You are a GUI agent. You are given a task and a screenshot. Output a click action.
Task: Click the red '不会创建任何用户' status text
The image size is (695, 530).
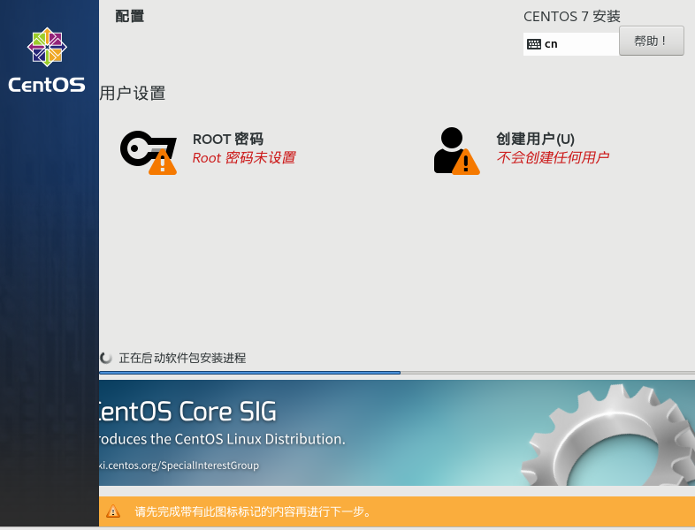pyautogui.click(x=553, y=157)
